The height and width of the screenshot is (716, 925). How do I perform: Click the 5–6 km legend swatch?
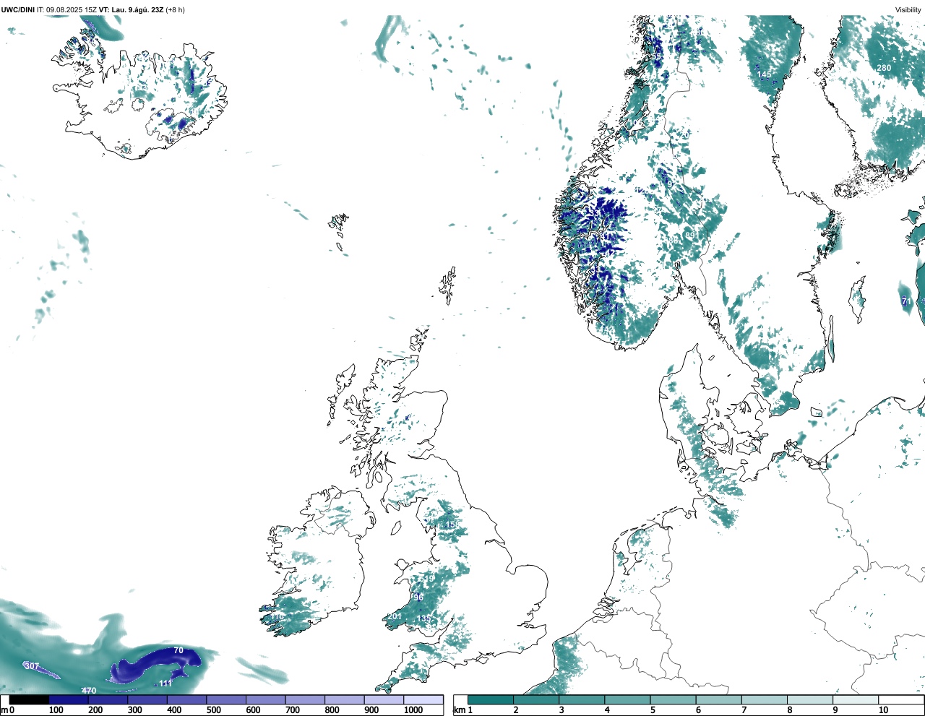(x=674, y=699)
